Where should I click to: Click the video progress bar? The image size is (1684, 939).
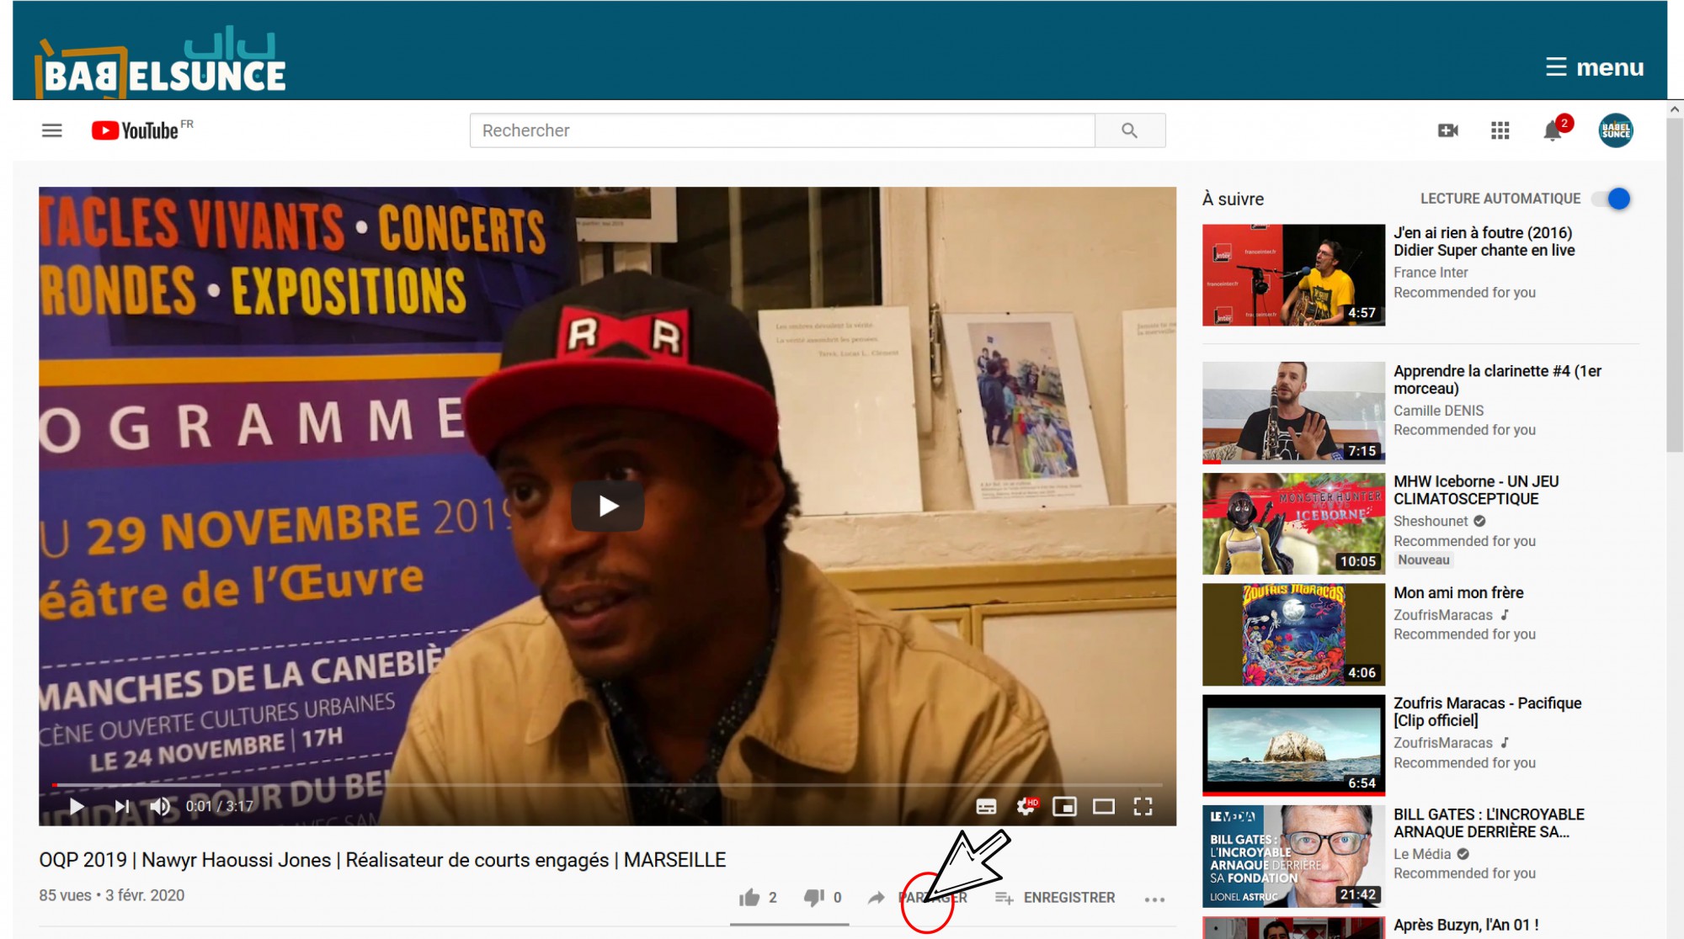607,785
